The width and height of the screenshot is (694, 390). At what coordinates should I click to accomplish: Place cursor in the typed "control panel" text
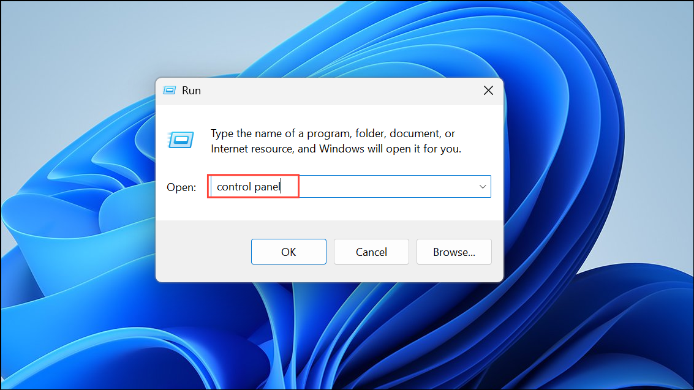point(249,187)
